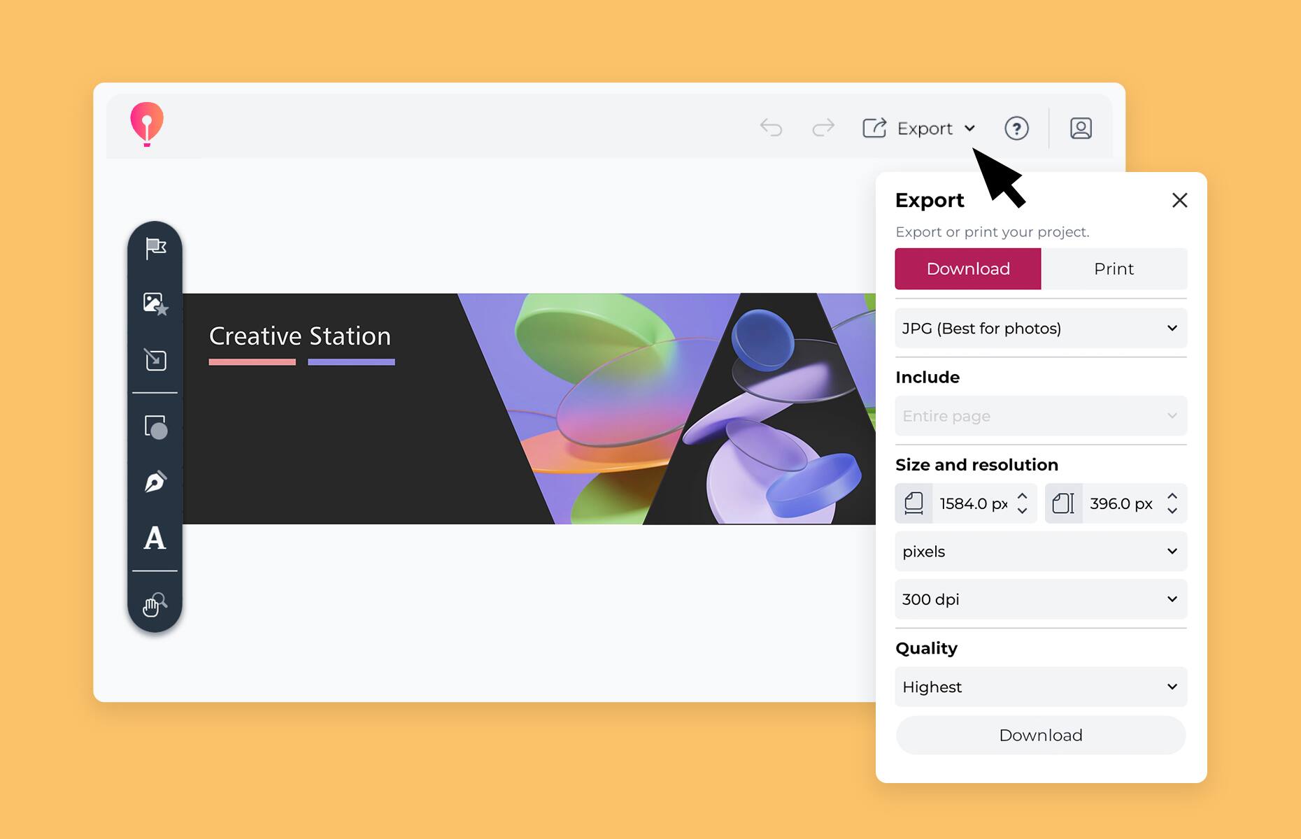Screen dimensions: 1301x839
Task: Open the Export menu in top bar
Action: pos(919,129)
